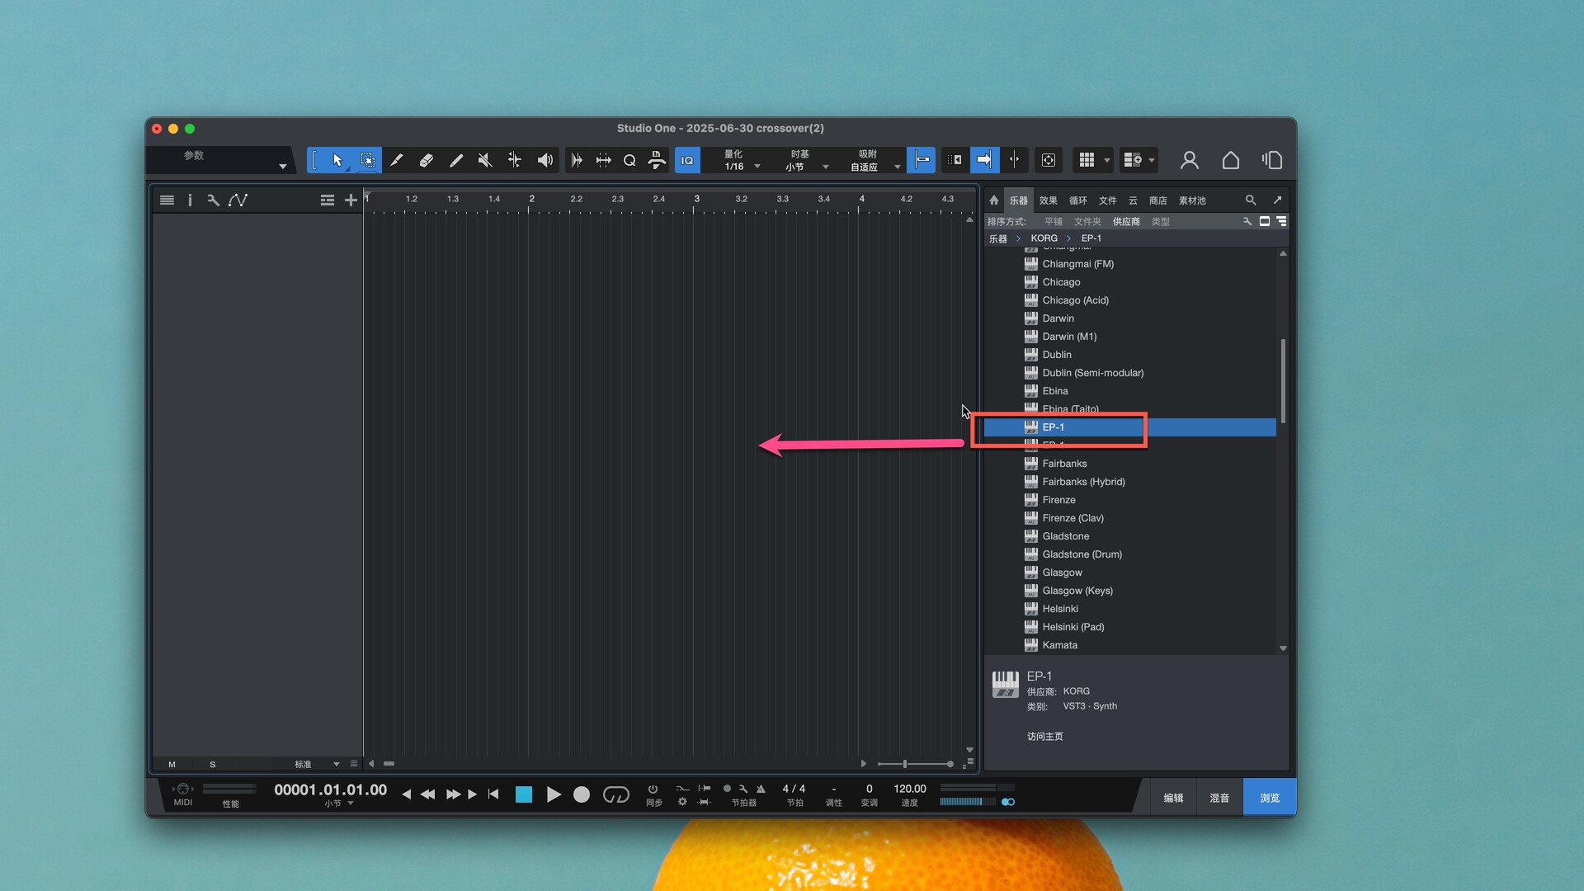
Task: Go to the Start page house icon
Action: [1230, 160]
